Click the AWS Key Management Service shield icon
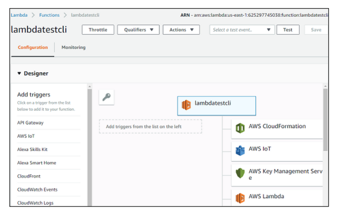Image resolution: width=342 pixels, height=210 pixels. click(240, 173)
